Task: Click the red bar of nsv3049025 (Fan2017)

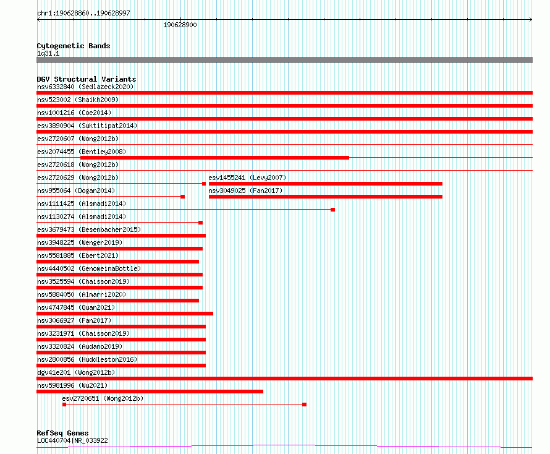Action: coord(326,197)
